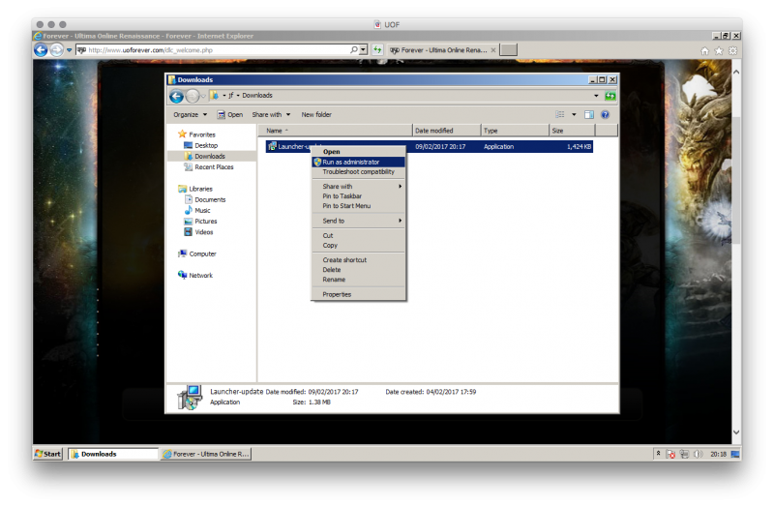Sort by Type column header
This screenshot has height=507, width=774.
point(515,131)
